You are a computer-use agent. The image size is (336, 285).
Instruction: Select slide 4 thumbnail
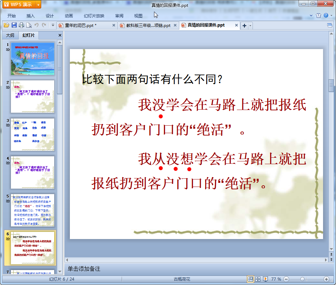coord(33,172)
